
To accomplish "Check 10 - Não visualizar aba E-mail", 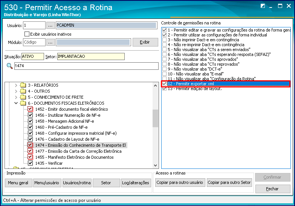I will 165,74.
